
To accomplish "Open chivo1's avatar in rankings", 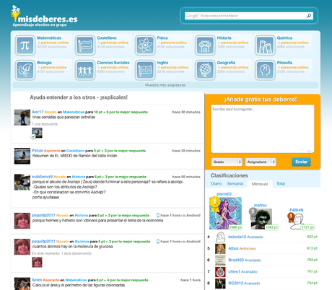I will pyautogui.click(x=220, y=272).
